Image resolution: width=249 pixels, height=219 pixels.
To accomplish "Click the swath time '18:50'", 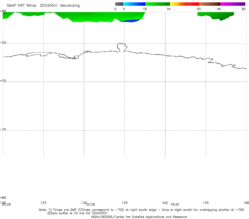I will click(x=175, y=205).
